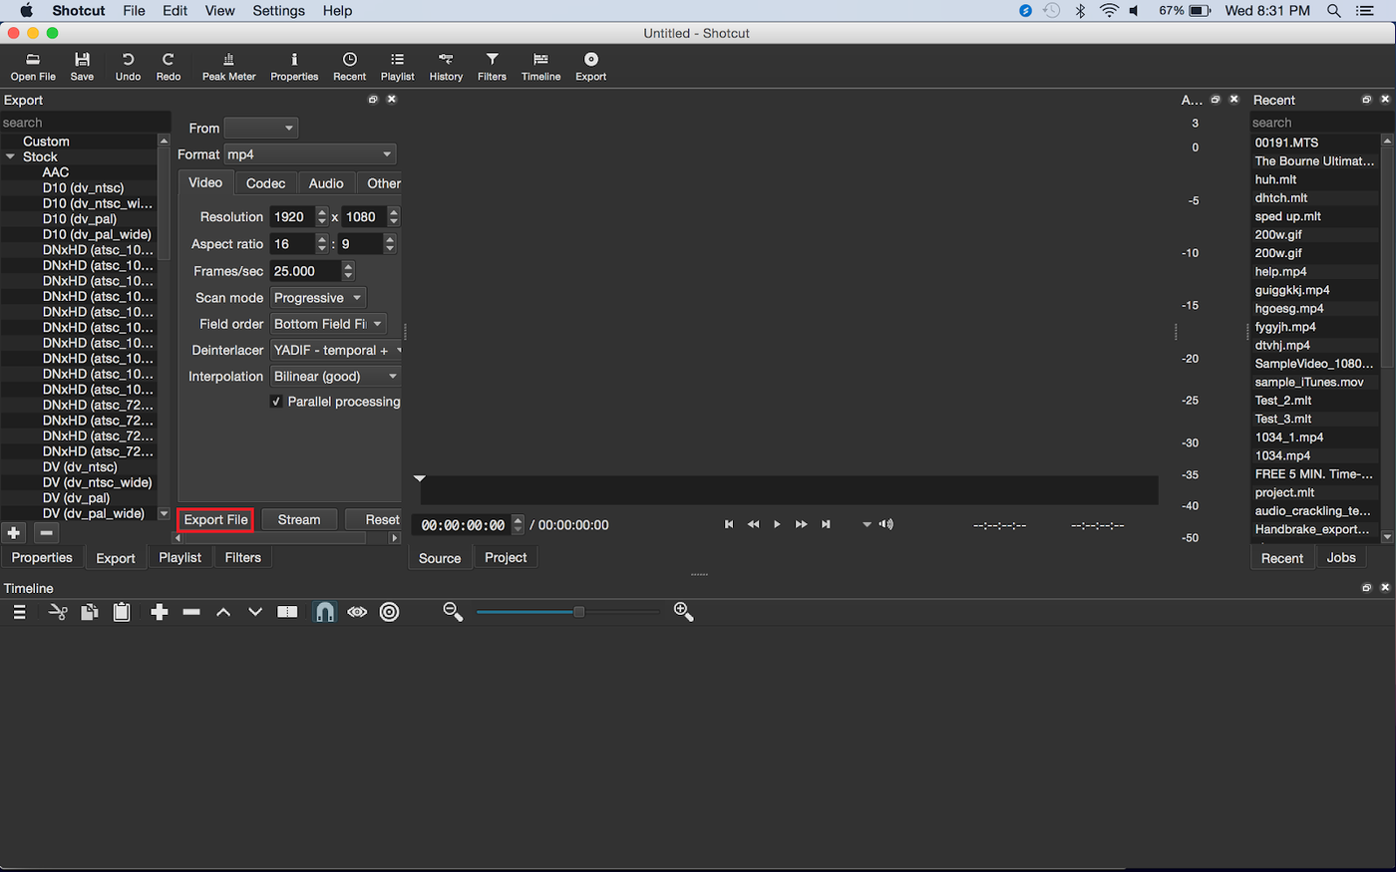Open the Peak Meter panel
The width and height of the screenshot is (1396, 872).
[x=228, y=66]
